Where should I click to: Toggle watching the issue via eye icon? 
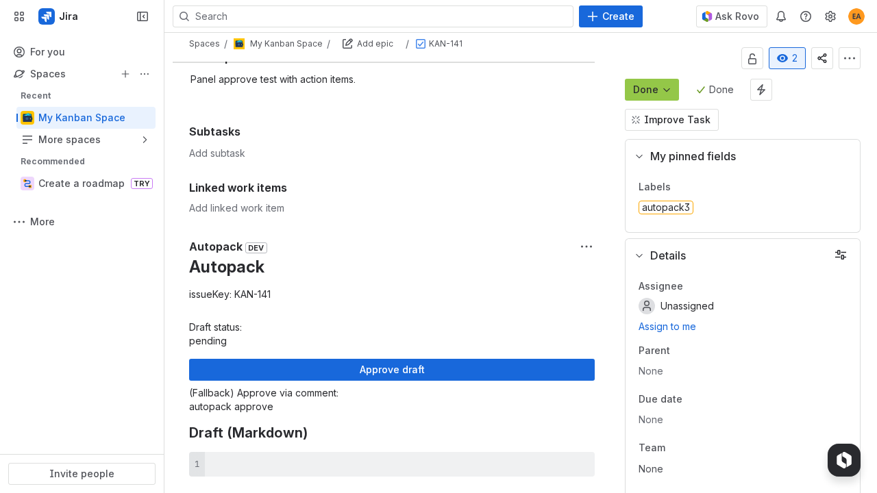tap(787, 58)
